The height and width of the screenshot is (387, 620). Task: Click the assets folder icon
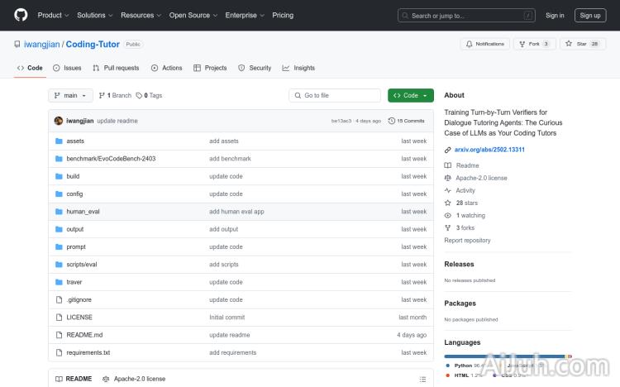[x=59, y=141]
